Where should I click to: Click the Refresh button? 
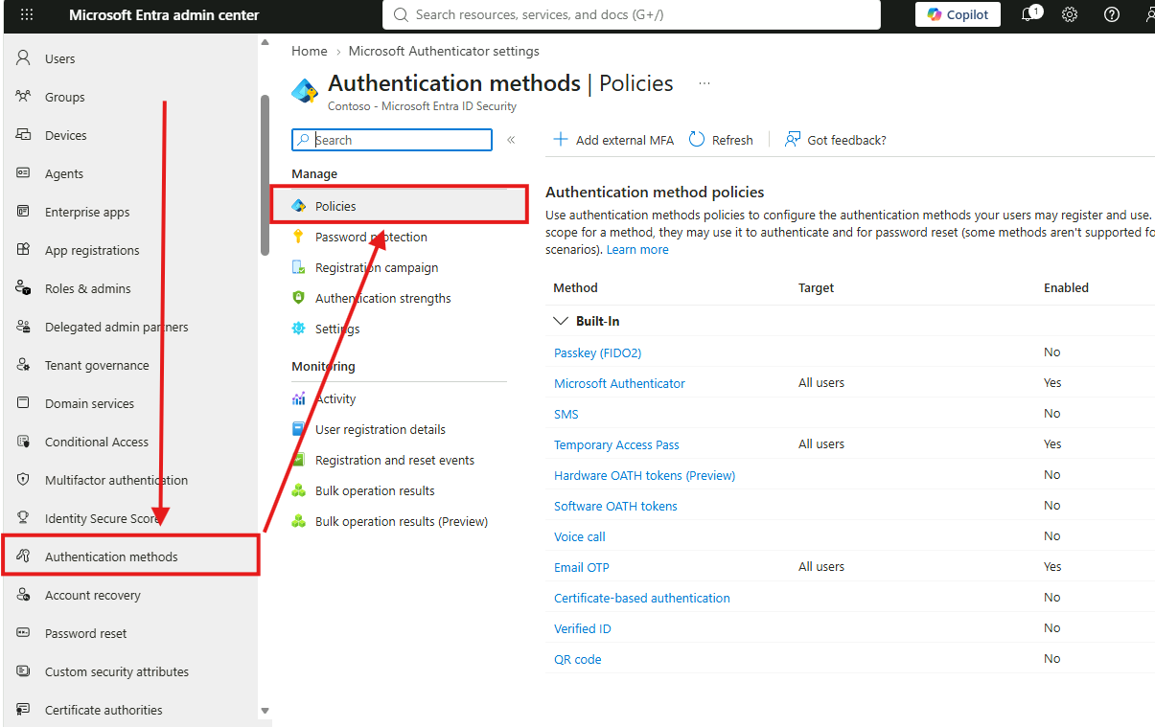[x=722, y=140]
